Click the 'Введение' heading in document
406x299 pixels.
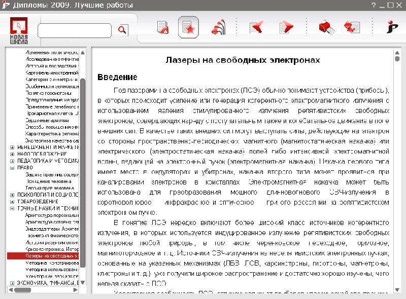tap(117, 77)
